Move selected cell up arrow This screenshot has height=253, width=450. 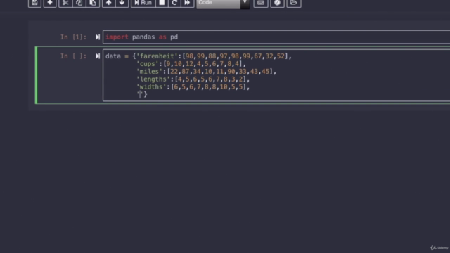(x=108, y=3)
